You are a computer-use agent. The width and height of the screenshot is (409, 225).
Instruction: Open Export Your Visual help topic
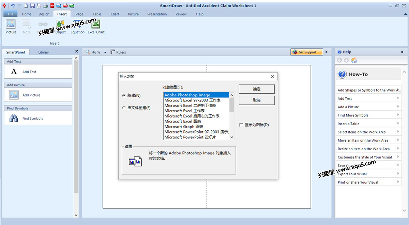(369, 174)
